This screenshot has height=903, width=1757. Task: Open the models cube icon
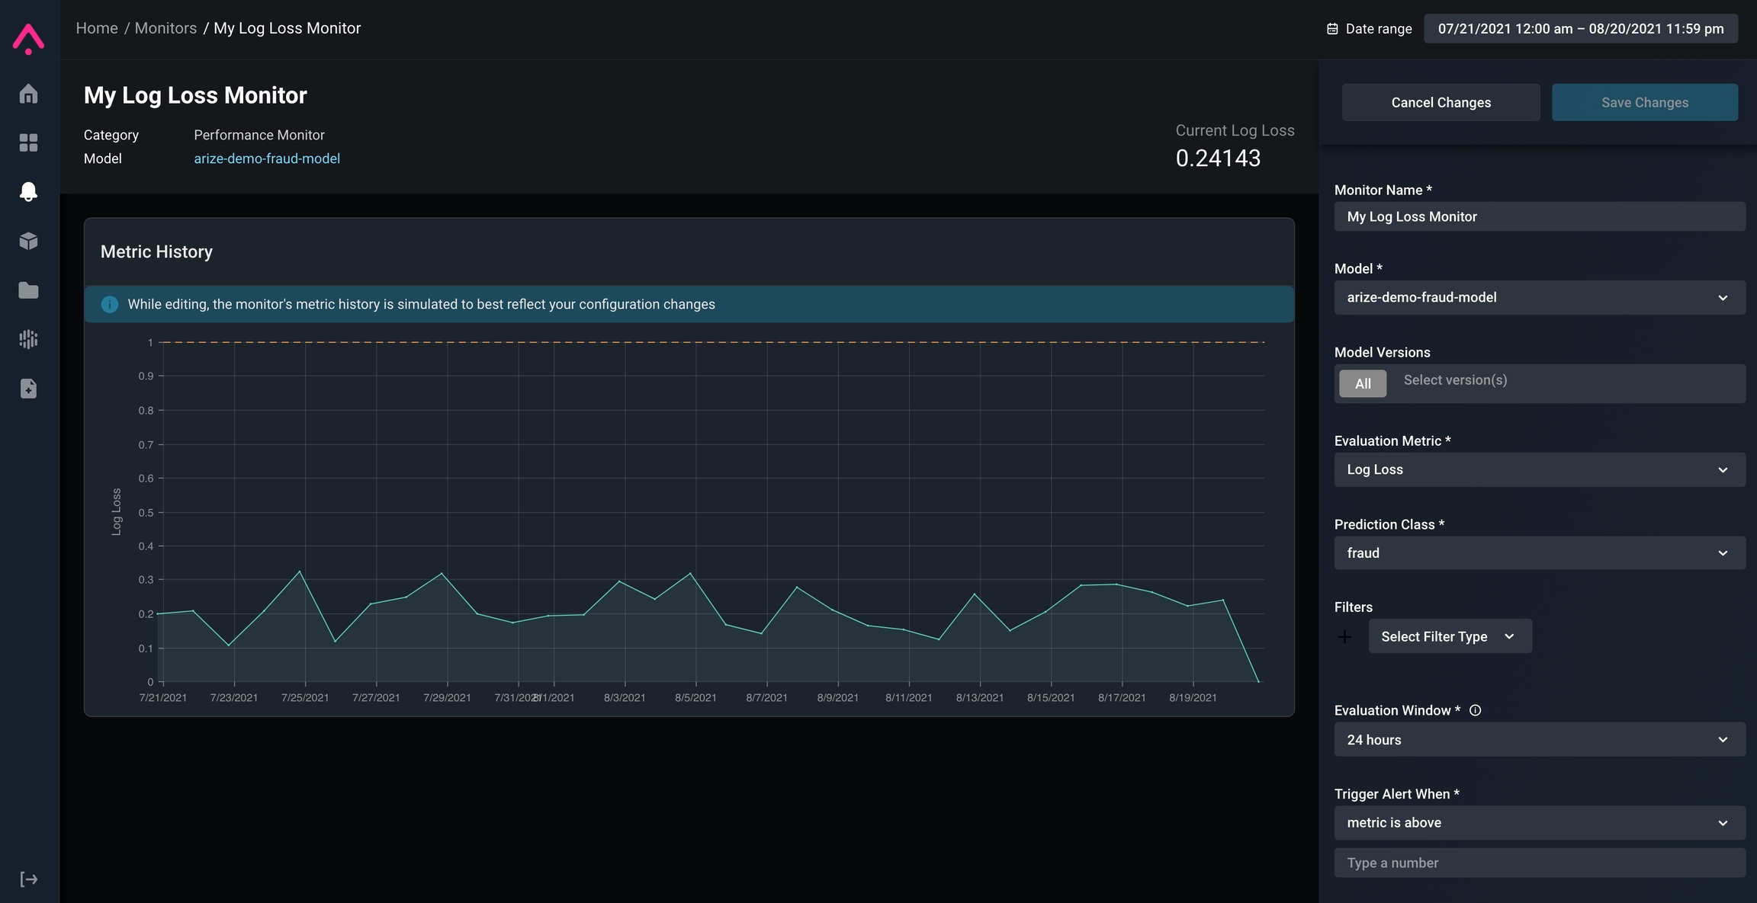[x=29, y=241]
